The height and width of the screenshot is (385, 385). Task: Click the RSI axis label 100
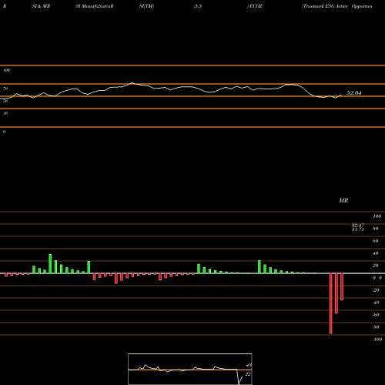coord(7,70)
